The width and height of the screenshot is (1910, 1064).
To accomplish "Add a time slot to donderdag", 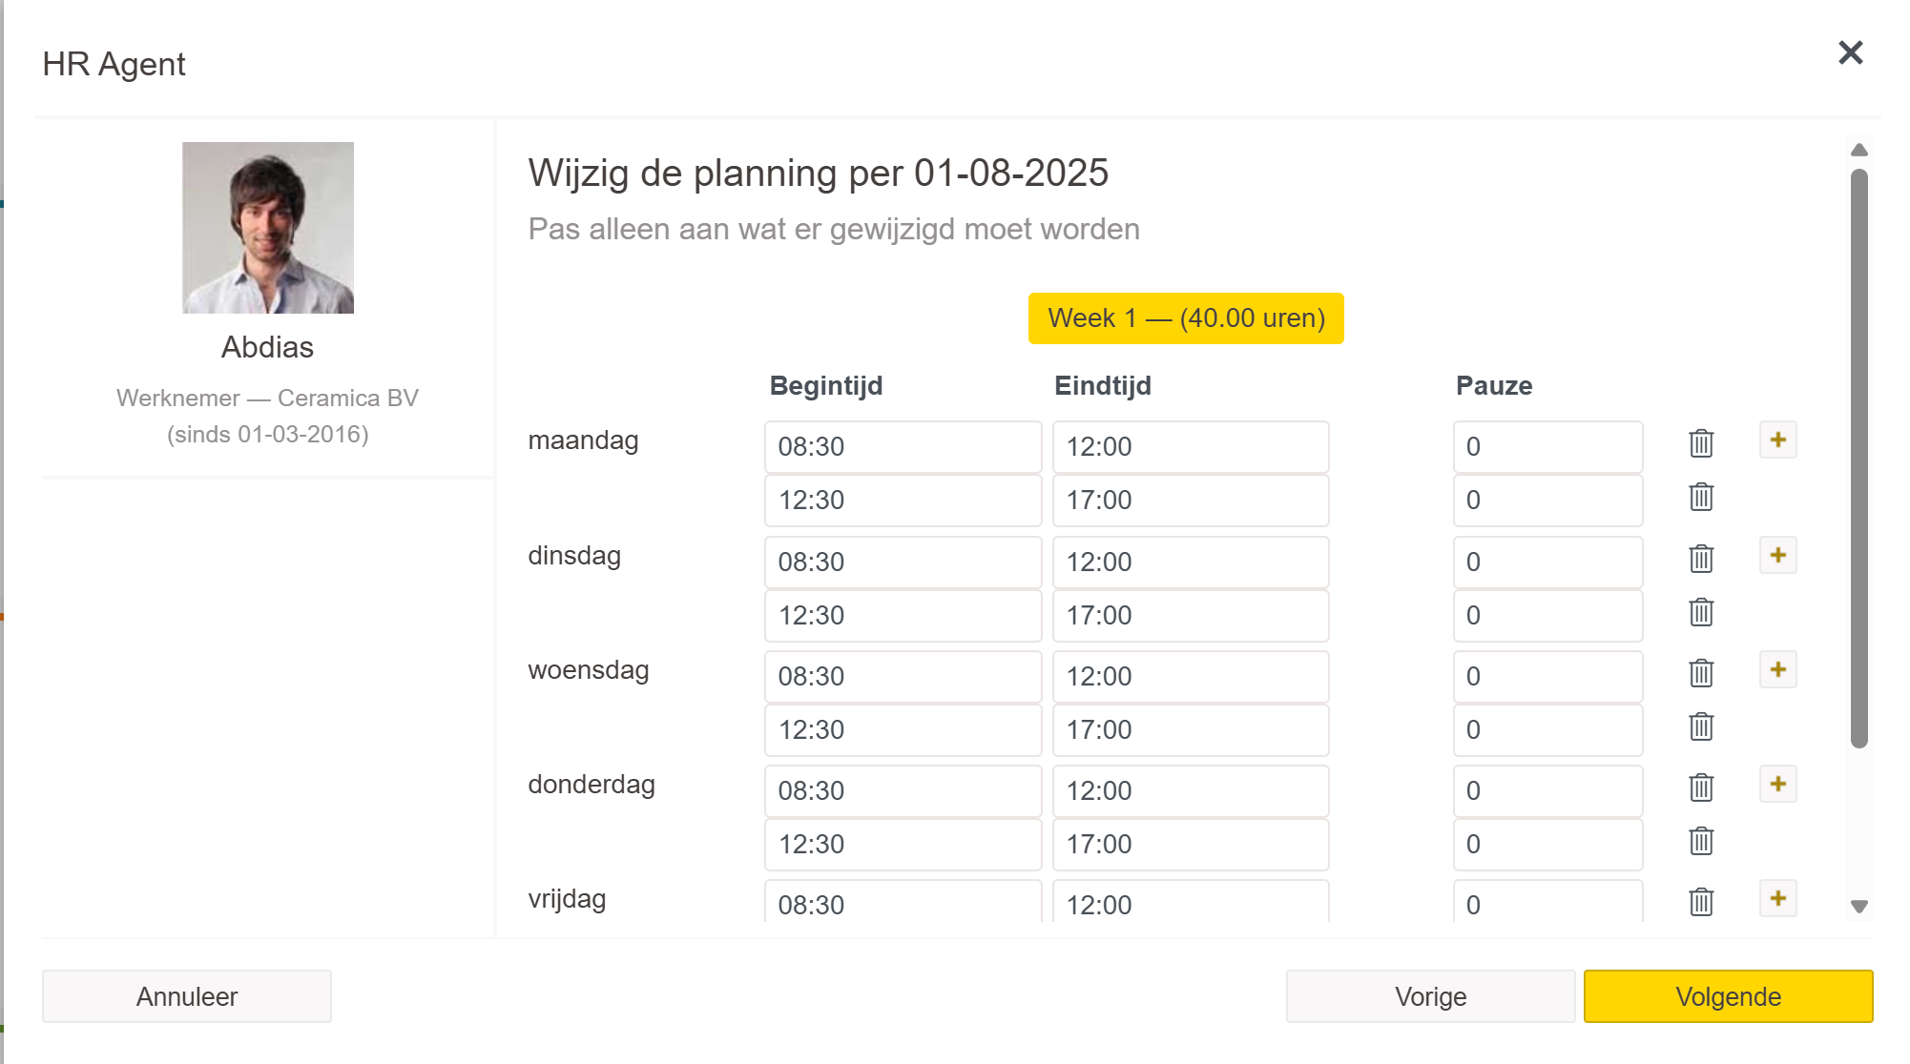I will coord(1777,785).
